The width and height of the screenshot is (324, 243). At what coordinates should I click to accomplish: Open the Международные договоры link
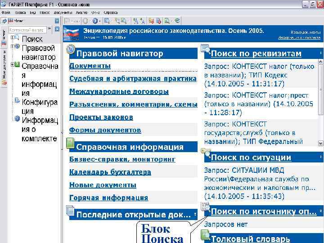pos(119,91)
